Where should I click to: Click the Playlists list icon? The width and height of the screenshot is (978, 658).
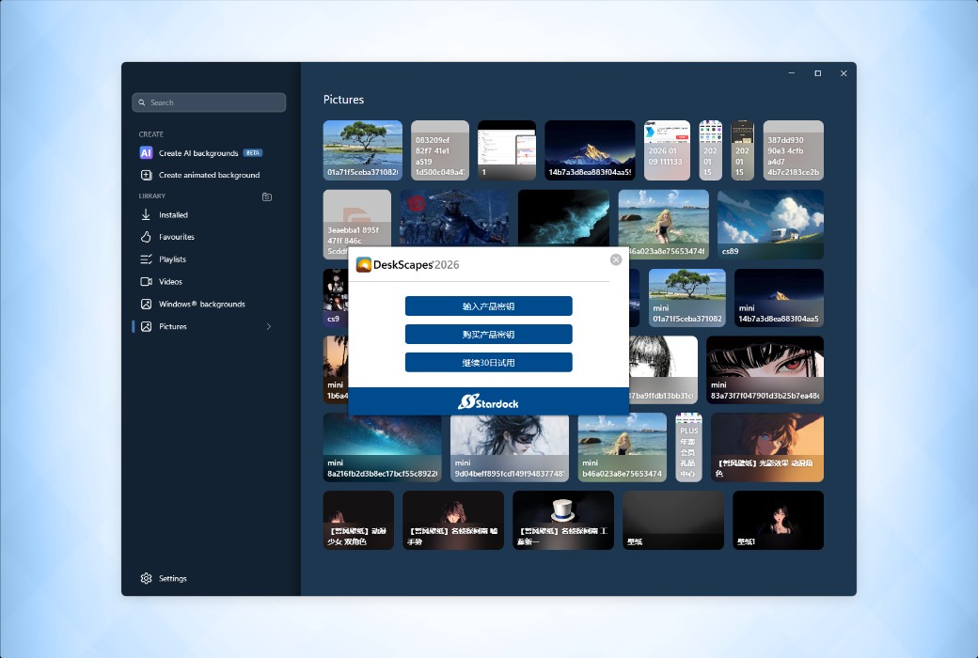click(x=146, y=259)
